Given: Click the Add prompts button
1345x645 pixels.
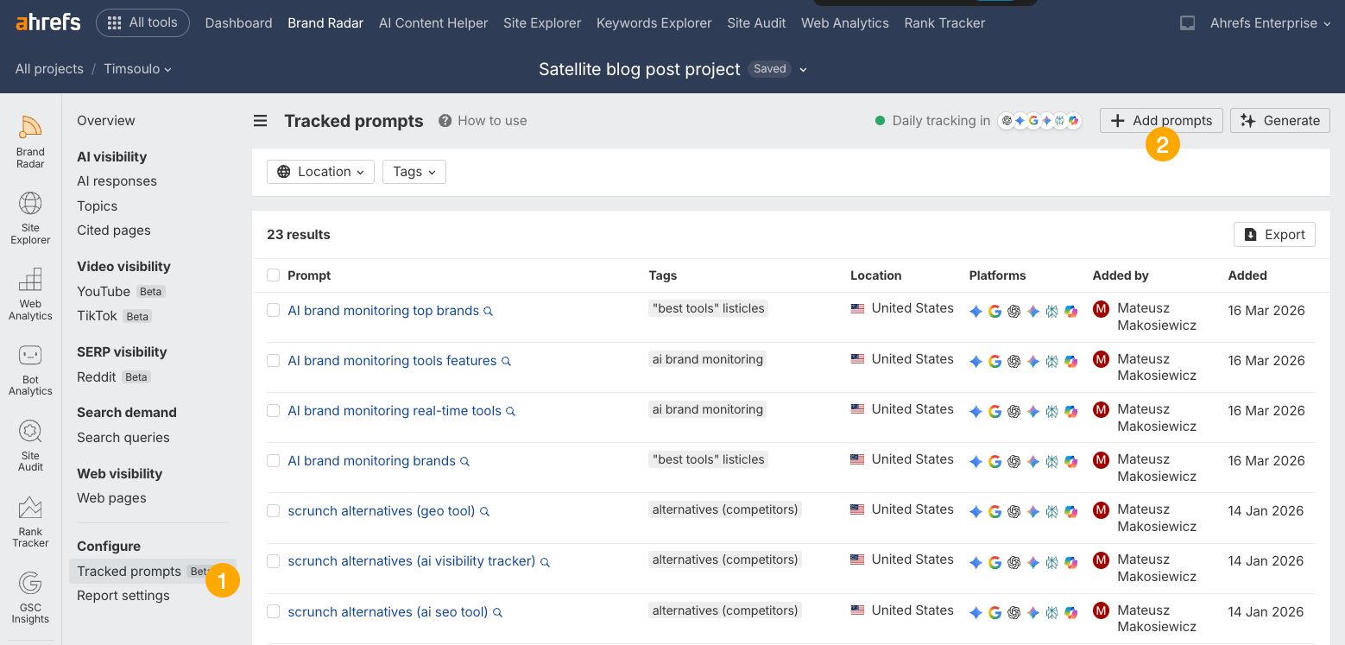Looking at the screenshot, I should pyautogui.click(x=1161, y=121).
